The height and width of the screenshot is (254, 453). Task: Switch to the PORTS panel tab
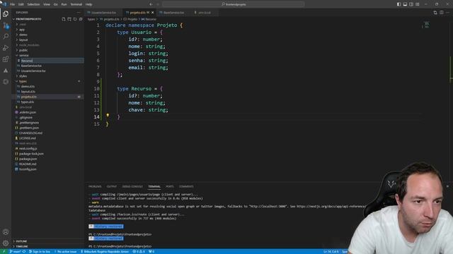point(170,186)
